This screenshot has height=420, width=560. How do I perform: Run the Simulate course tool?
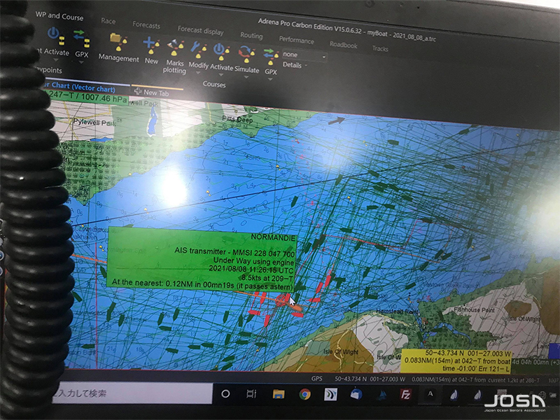click(x=247, y=54)
